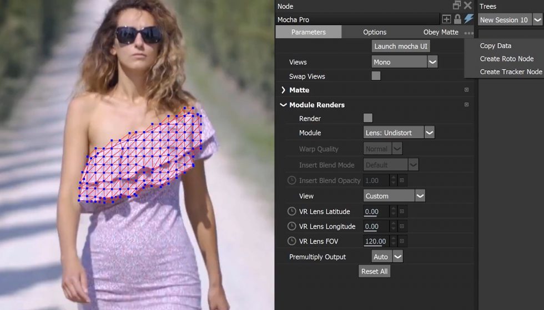Choose Create Roto Node from the menu

click(506, 59)
